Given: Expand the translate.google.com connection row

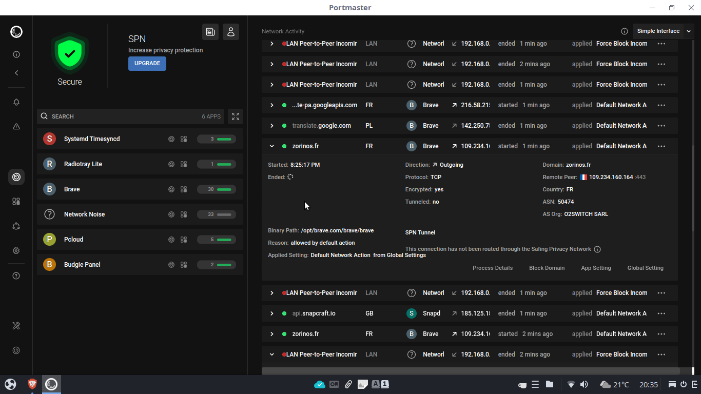Looking at the screenshot, I should tap(271, 126).
